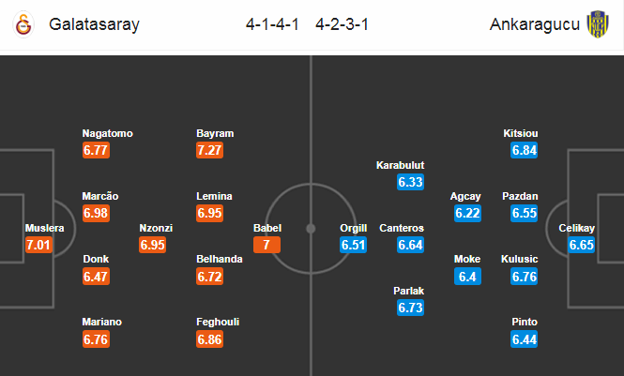Click the Galatasaray club crest icon
The image size is (624, 376).
[23, 24]
